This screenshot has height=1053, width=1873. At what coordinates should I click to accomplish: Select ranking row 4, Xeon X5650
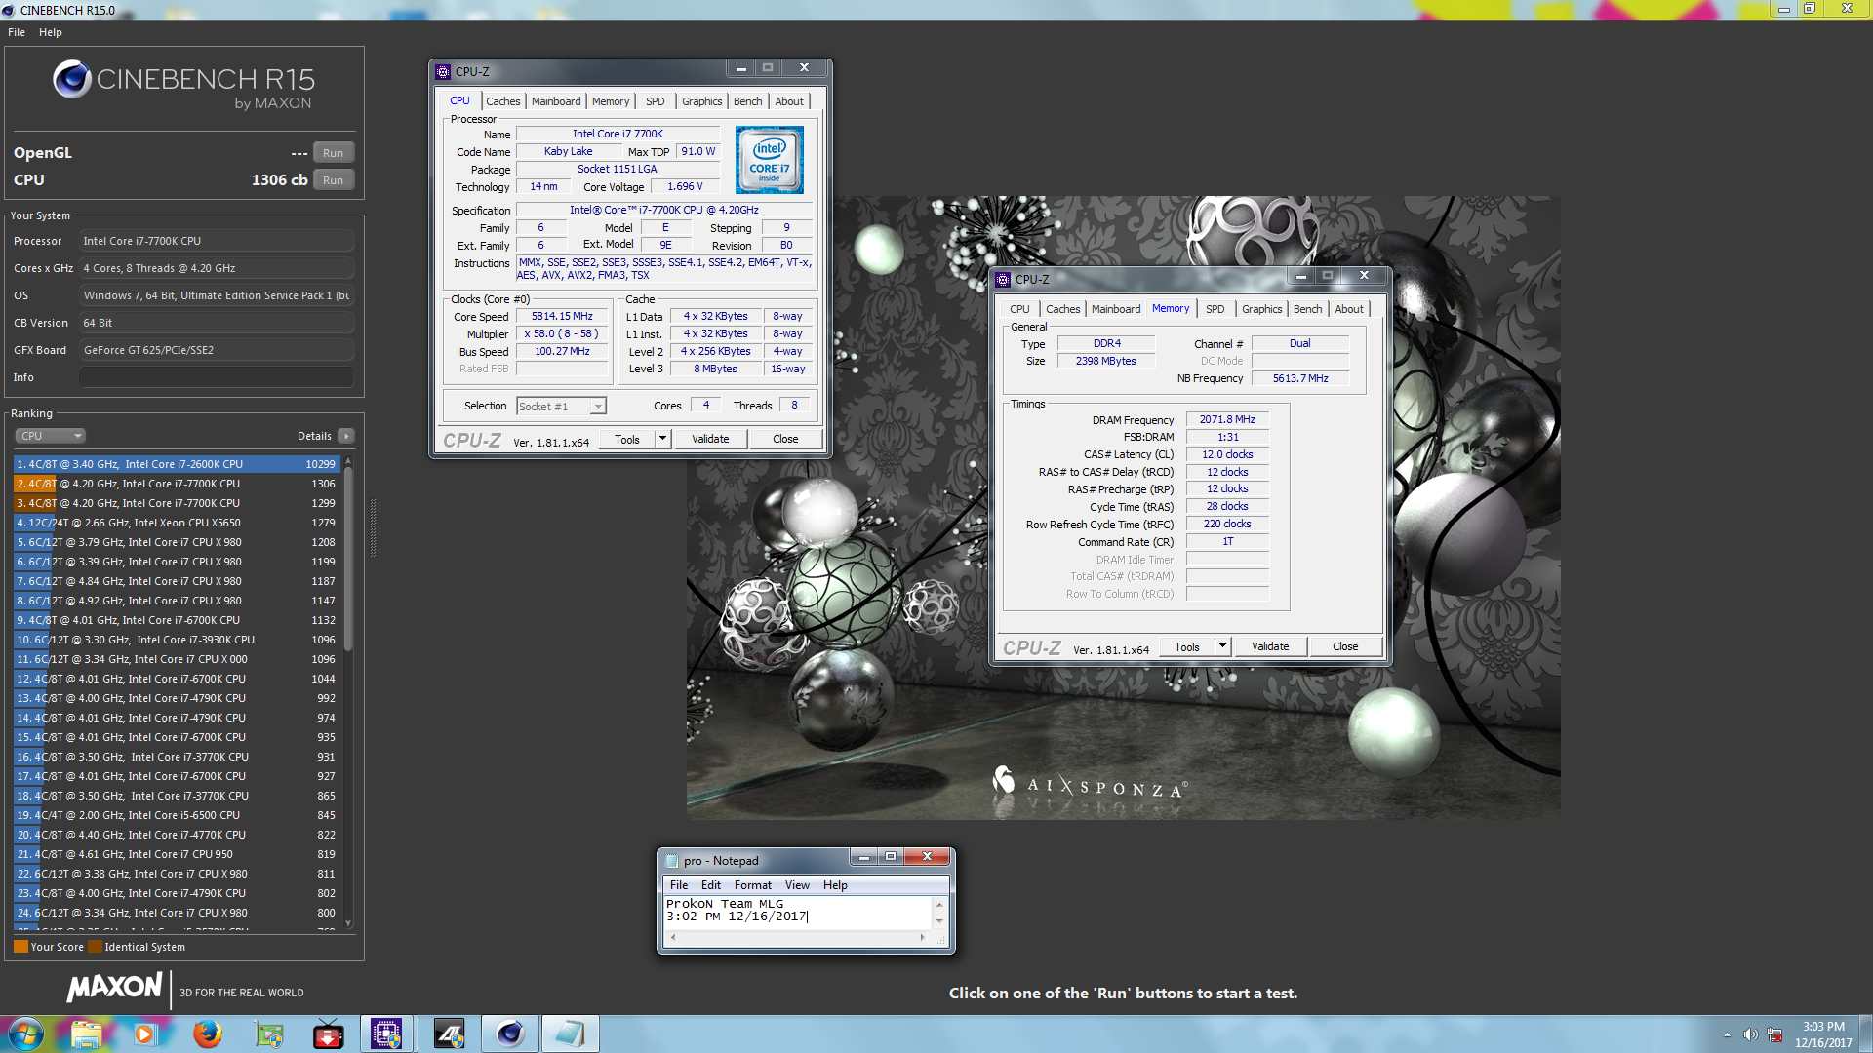[x=178, y=523]
